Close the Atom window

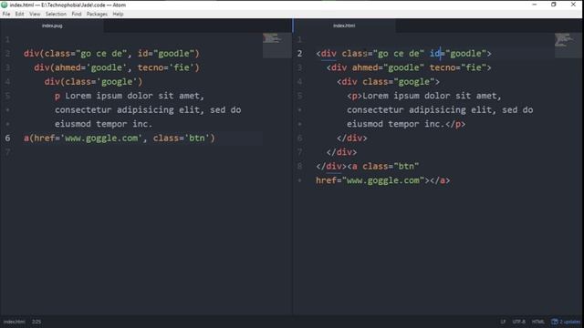click(573, 5)
